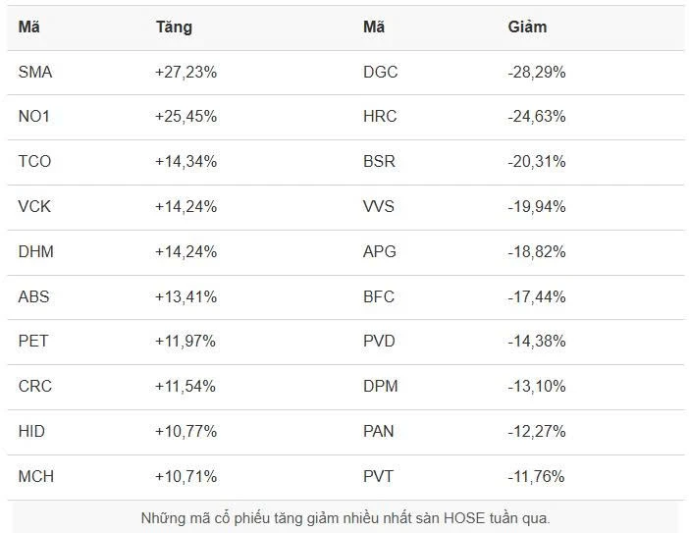
Task: Click the DHM ticker
Action: pyautogui.click(x=36, y=251)
